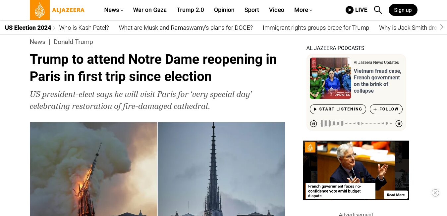Go to Trump 2.0 section
Viewport: 447px width, 216px height.
pos(190,10)
